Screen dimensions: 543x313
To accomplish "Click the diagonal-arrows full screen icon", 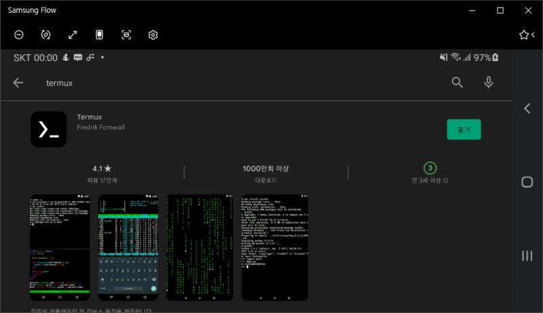I will tap(73, 35).
